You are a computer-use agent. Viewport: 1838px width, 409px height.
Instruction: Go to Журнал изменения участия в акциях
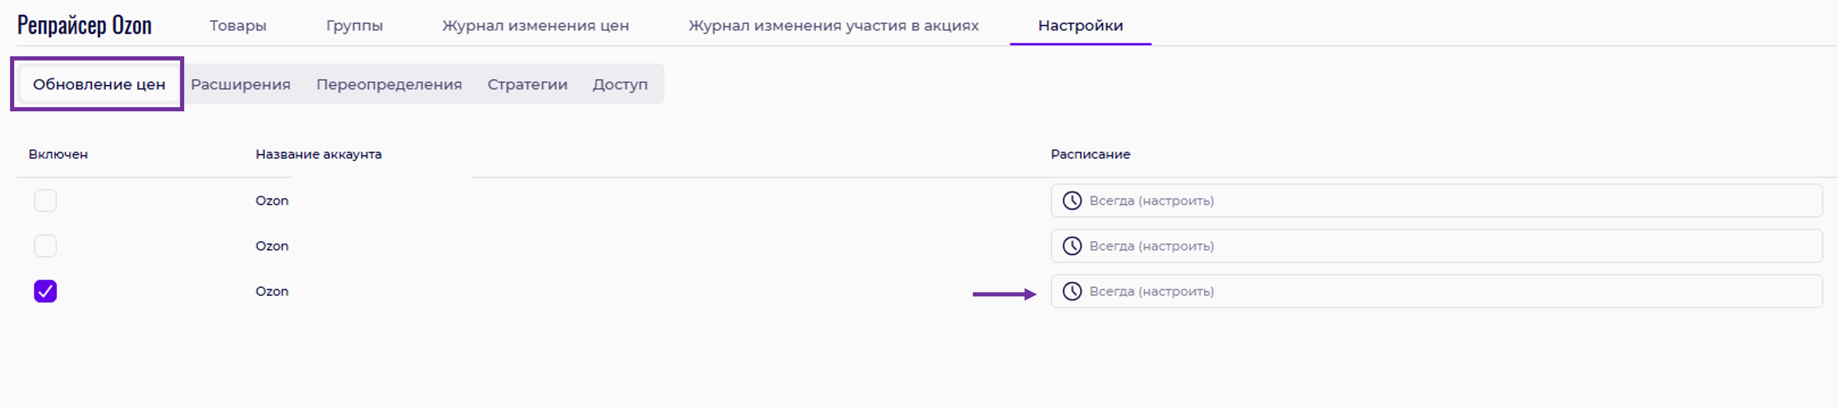(833, 26)
